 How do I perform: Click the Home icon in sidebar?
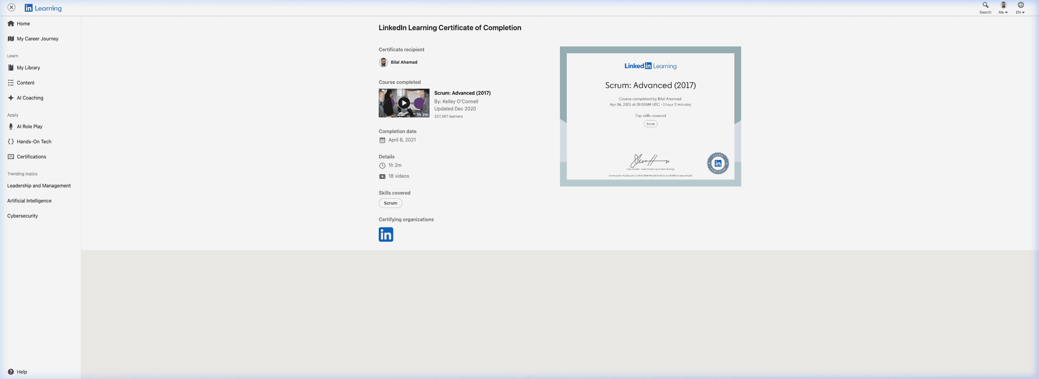(11, 24)
